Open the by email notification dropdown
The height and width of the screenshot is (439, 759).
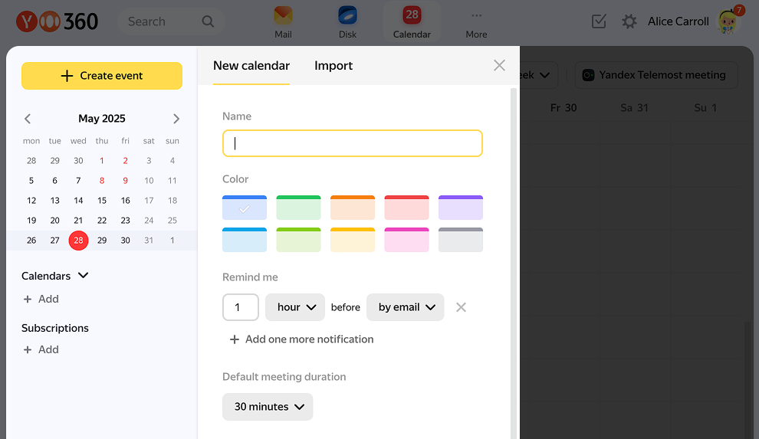coord(406,307)
